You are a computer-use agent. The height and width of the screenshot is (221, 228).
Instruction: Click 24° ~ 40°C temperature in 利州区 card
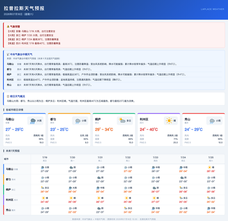click(x=149, y=130)
